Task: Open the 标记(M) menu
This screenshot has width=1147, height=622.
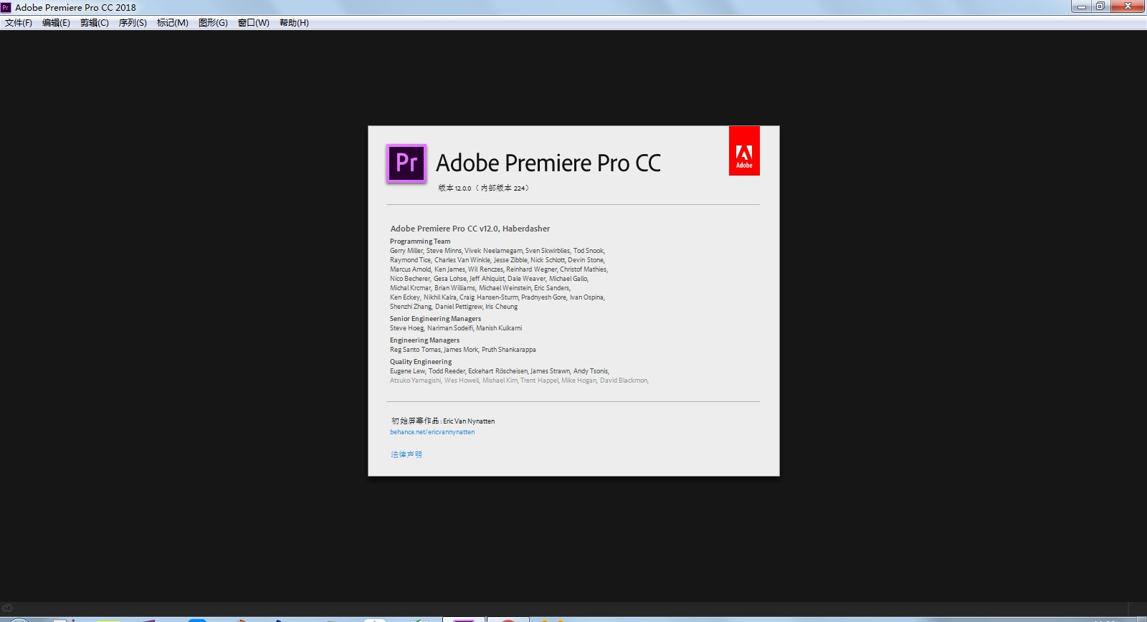Action: pyautogui.click(x=173, y=23)
